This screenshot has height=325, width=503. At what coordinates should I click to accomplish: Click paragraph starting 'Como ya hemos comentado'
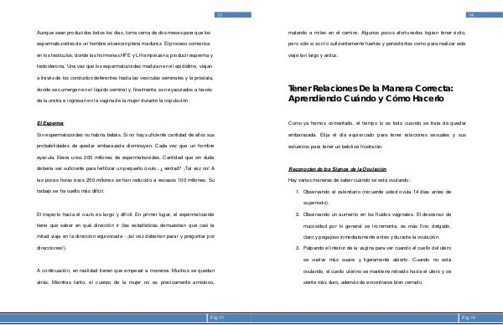coord(377,135)
